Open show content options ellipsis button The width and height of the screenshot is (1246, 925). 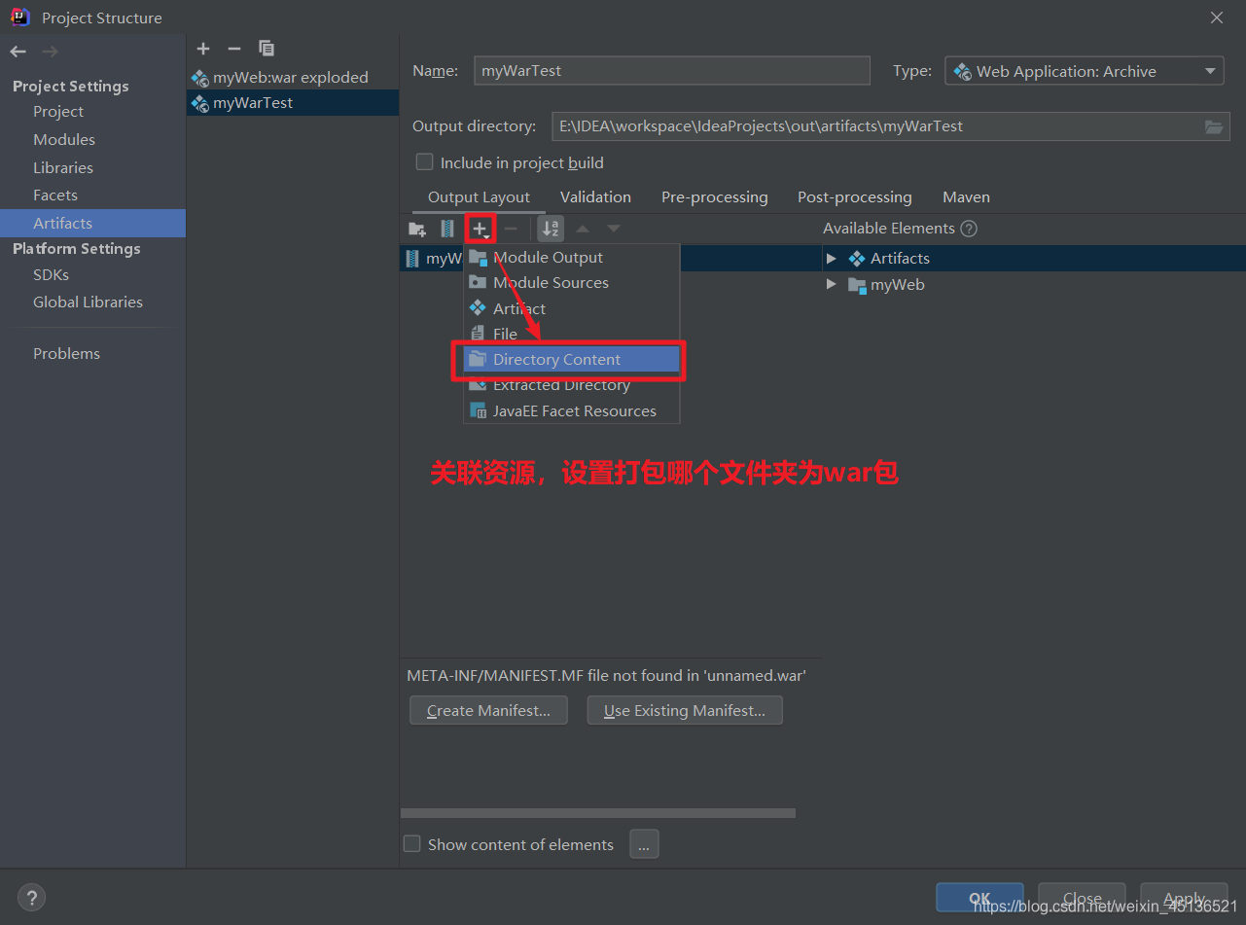coord(644,844)
